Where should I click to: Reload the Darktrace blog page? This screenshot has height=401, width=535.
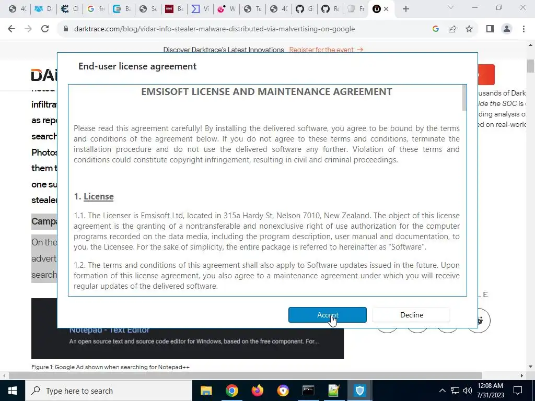[x=45, y=29]
